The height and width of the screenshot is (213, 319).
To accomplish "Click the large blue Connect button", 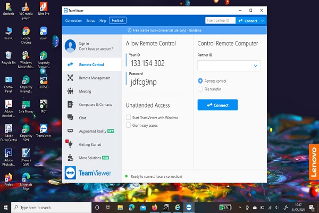I will tap(217, 105).
